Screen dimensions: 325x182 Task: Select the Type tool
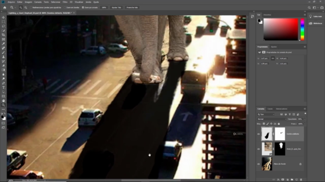tap(4, 87)
